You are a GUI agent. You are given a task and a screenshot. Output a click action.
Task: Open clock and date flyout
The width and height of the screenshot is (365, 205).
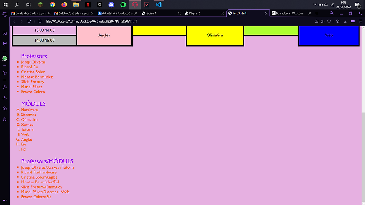click(343, 4)
